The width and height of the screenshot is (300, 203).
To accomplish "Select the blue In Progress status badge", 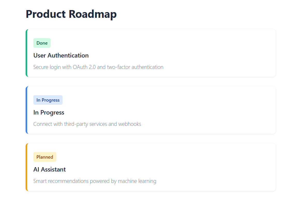I will [48, 100].
